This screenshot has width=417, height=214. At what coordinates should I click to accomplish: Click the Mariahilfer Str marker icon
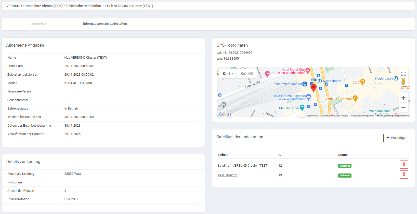point(302,108)
